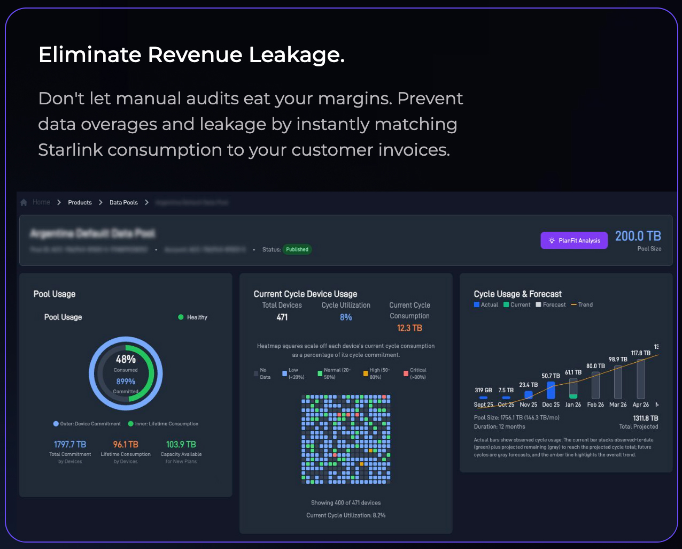Open PlanFit Analysis
682x549 pixels.
574,240
